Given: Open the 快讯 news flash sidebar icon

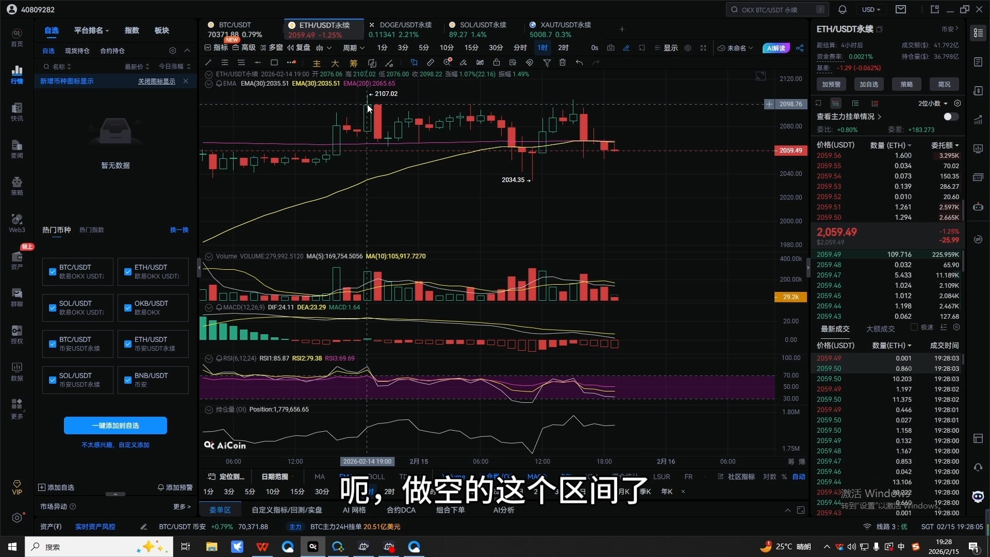Looking at the screenshot, I should point(17,112).
